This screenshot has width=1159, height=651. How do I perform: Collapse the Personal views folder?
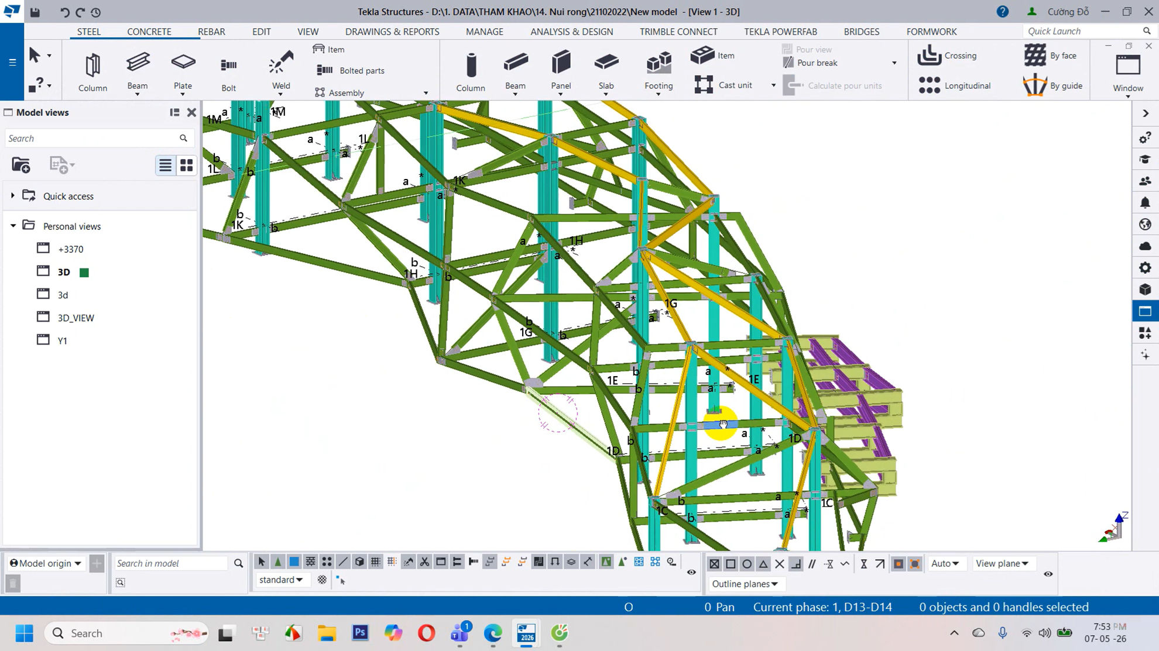coord(13,226)
